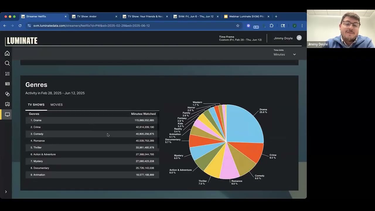Viewport: 375px width, 211px height.
Task: Select the 7. Mystery genre row
Action: (92, 161)
